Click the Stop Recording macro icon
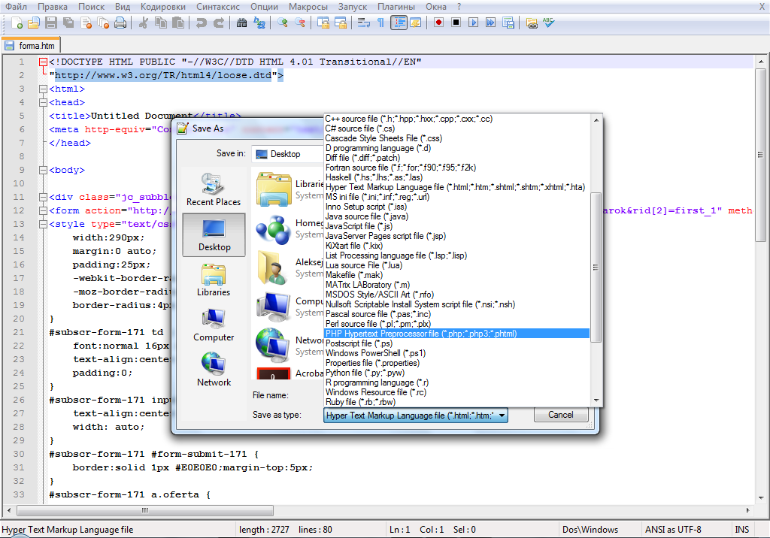 click(456, 23)
